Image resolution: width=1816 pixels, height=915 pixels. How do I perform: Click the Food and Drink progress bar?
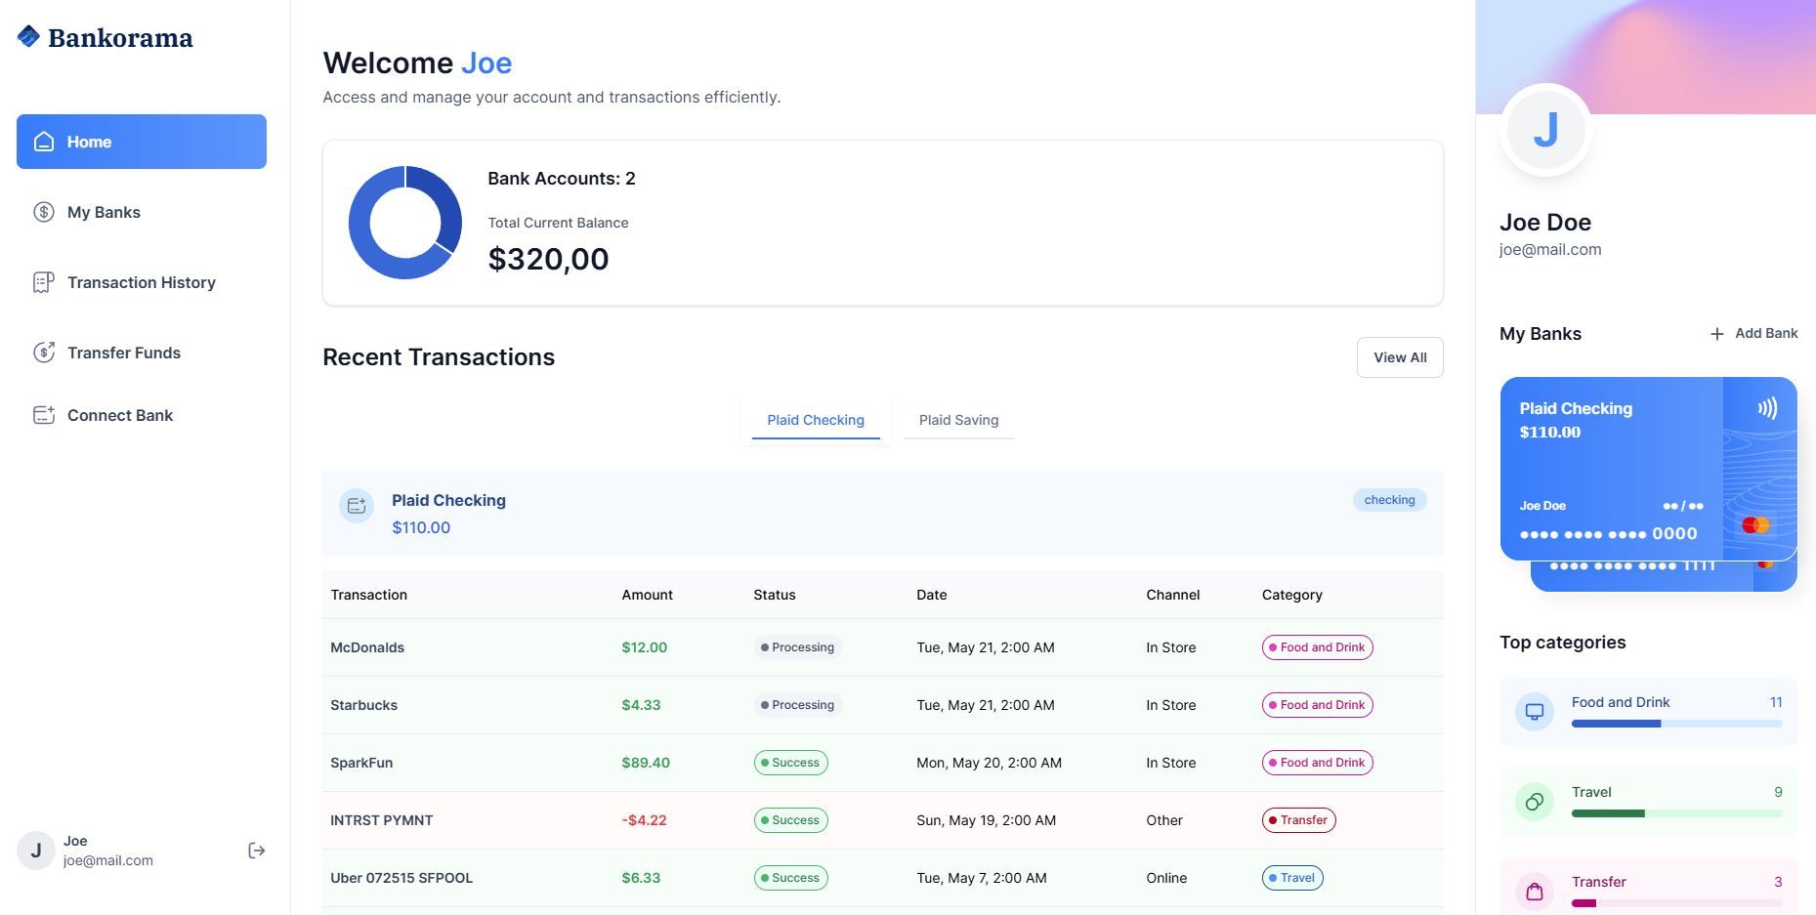(1676, 724)
